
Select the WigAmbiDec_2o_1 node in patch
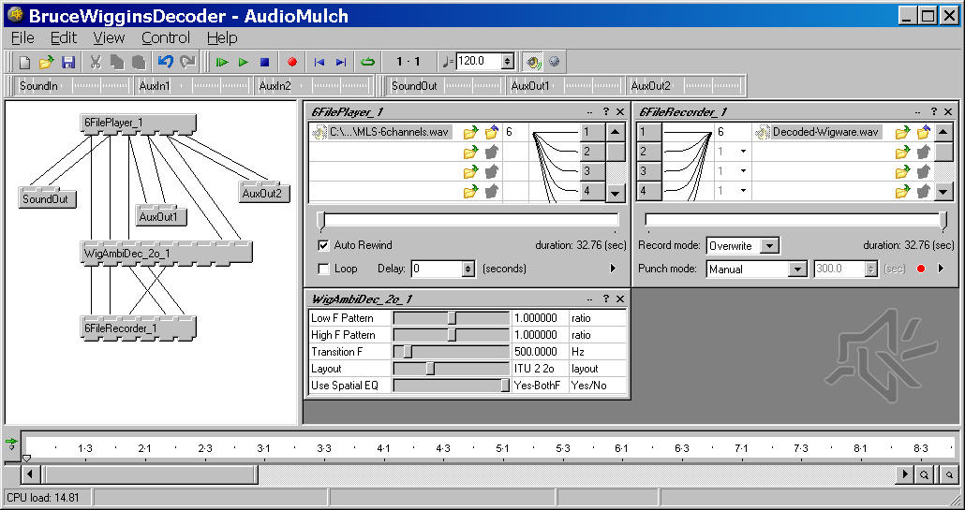[x=166, y=254]
